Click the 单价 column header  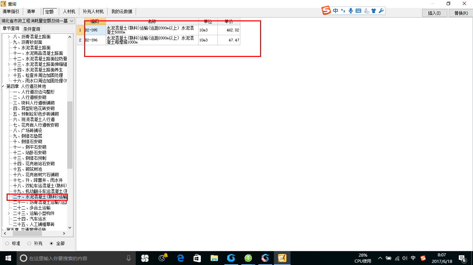(229, 21)
